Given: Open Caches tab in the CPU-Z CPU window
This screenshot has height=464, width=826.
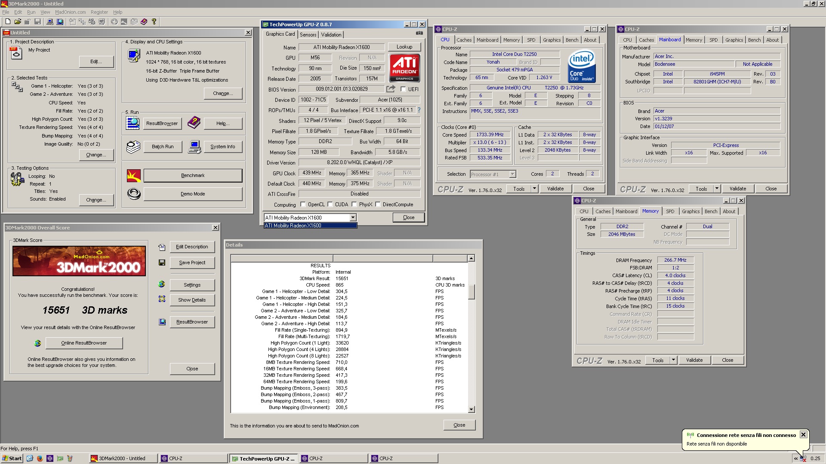Looking at the screenshot, I should 464,40.
